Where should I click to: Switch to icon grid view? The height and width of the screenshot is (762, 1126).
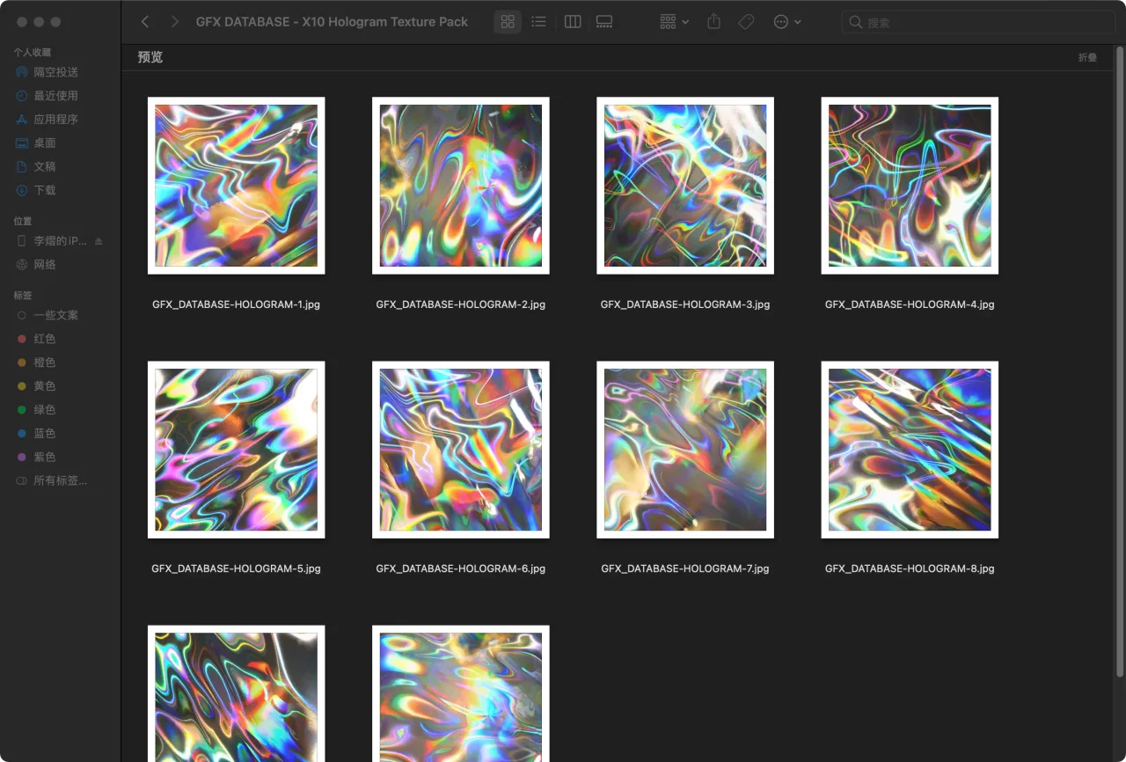508,22
